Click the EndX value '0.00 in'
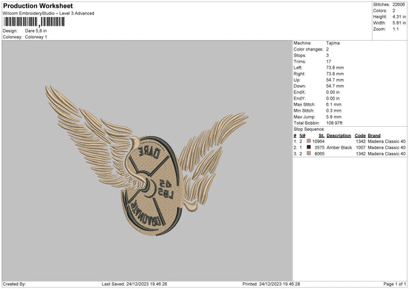The image size is (409, 289). [x=333, y=92]
